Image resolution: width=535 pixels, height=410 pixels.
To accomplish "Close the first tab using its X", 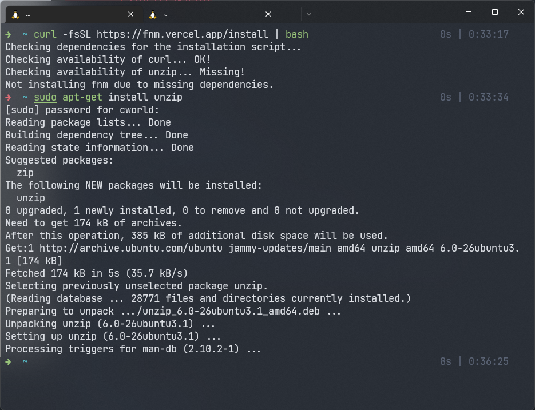I will pyautogui.click(x=130, y=14).
